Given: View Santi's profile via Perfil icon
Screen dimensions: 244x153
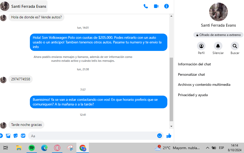Looking at the screenshot, I should [x=201, y=46].
